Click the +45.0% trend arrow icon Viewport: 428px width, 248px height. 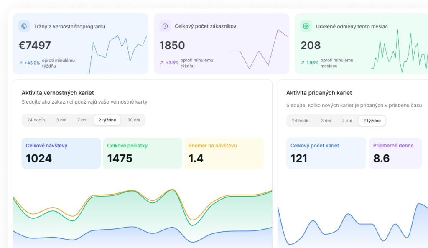click(20, 63)
